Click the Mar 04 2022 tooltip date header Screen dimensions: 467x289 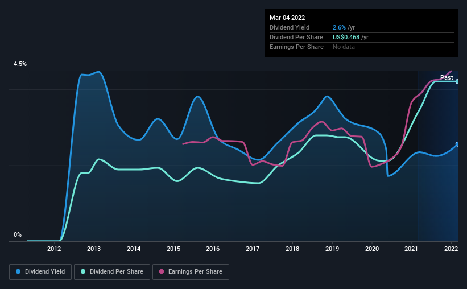click(x=287, y=18)
